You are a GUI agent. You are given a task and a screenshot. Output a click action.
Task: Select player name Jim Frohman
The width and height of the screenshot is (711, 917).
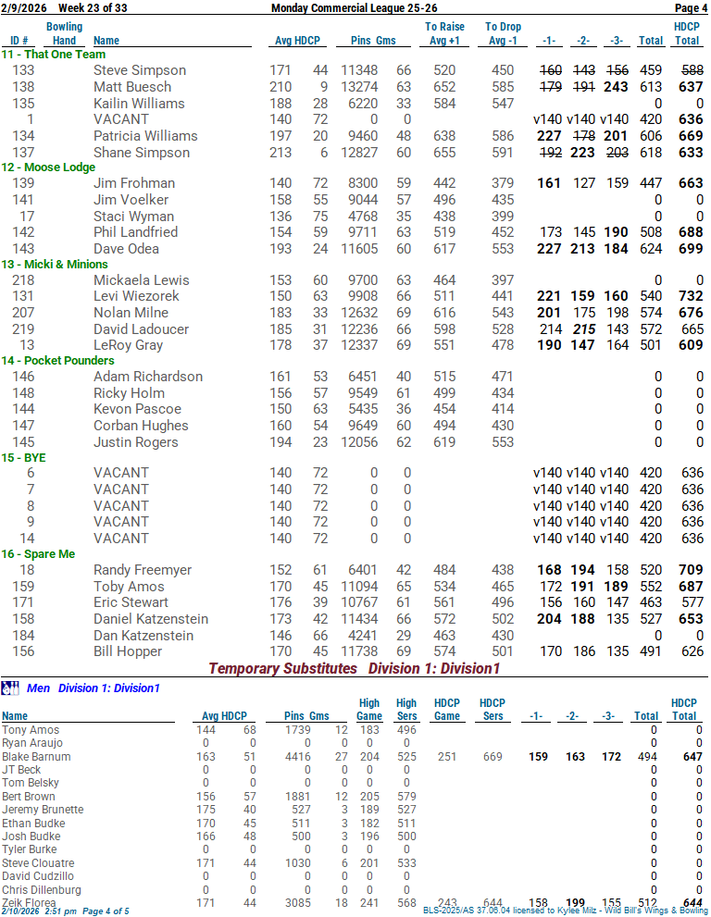[x=134, y=183]
